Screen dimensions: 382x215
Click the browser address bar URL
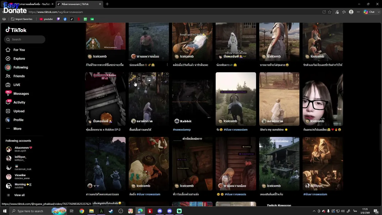pos(56,12)
